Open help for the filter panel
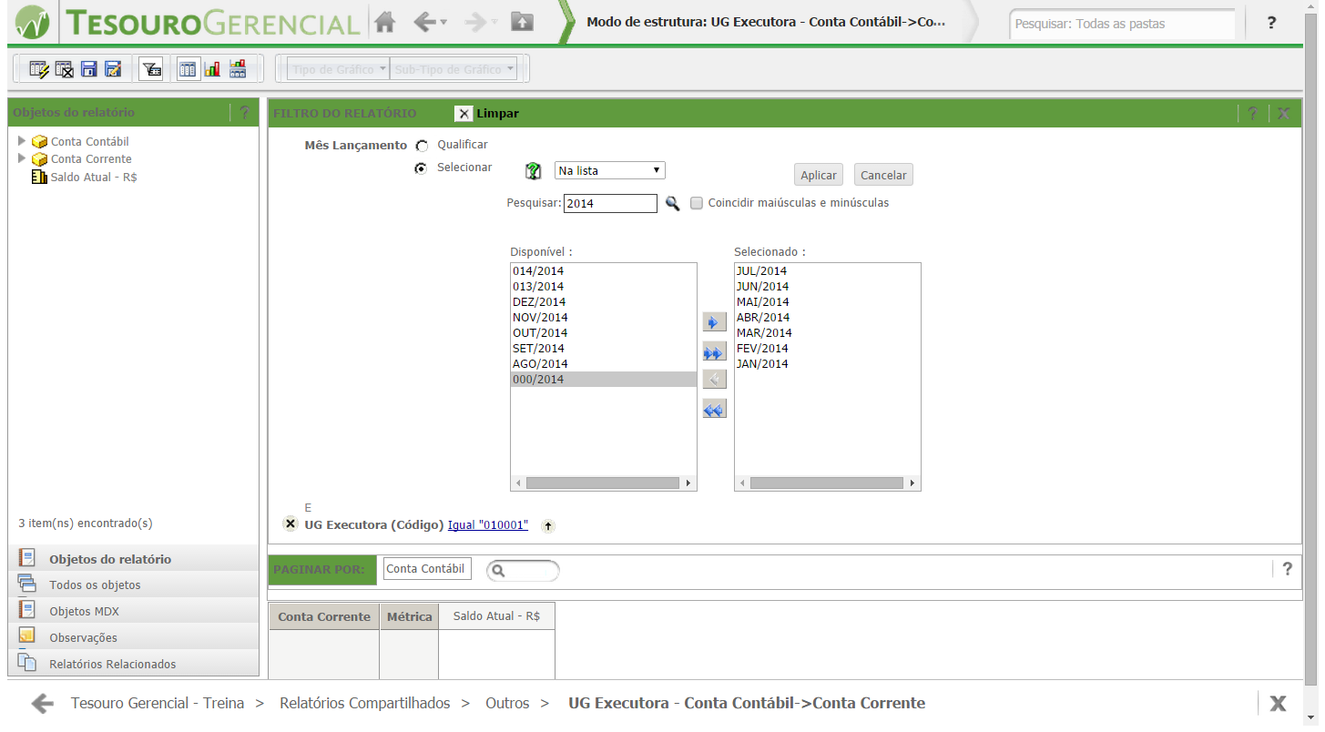 1253,113
